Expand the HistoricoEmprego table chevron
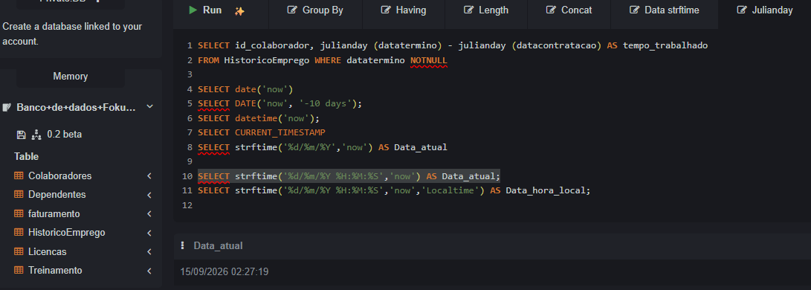811x290 pixels. [149, 233]
